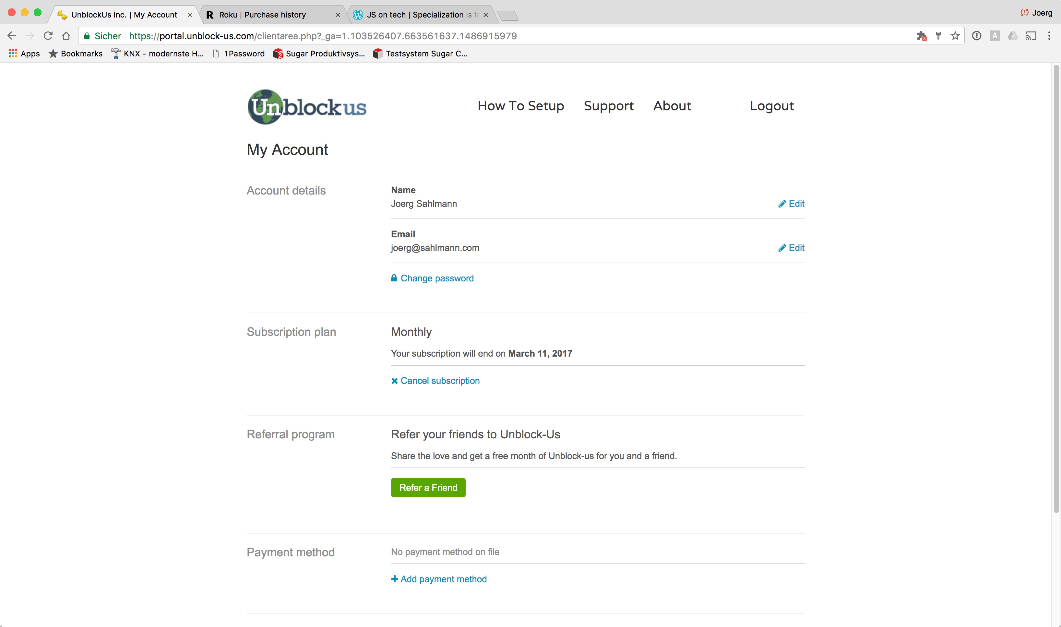Open the Apps grid in bookmarks bar
Viewport: 1061px width, 627px height.
24,54
